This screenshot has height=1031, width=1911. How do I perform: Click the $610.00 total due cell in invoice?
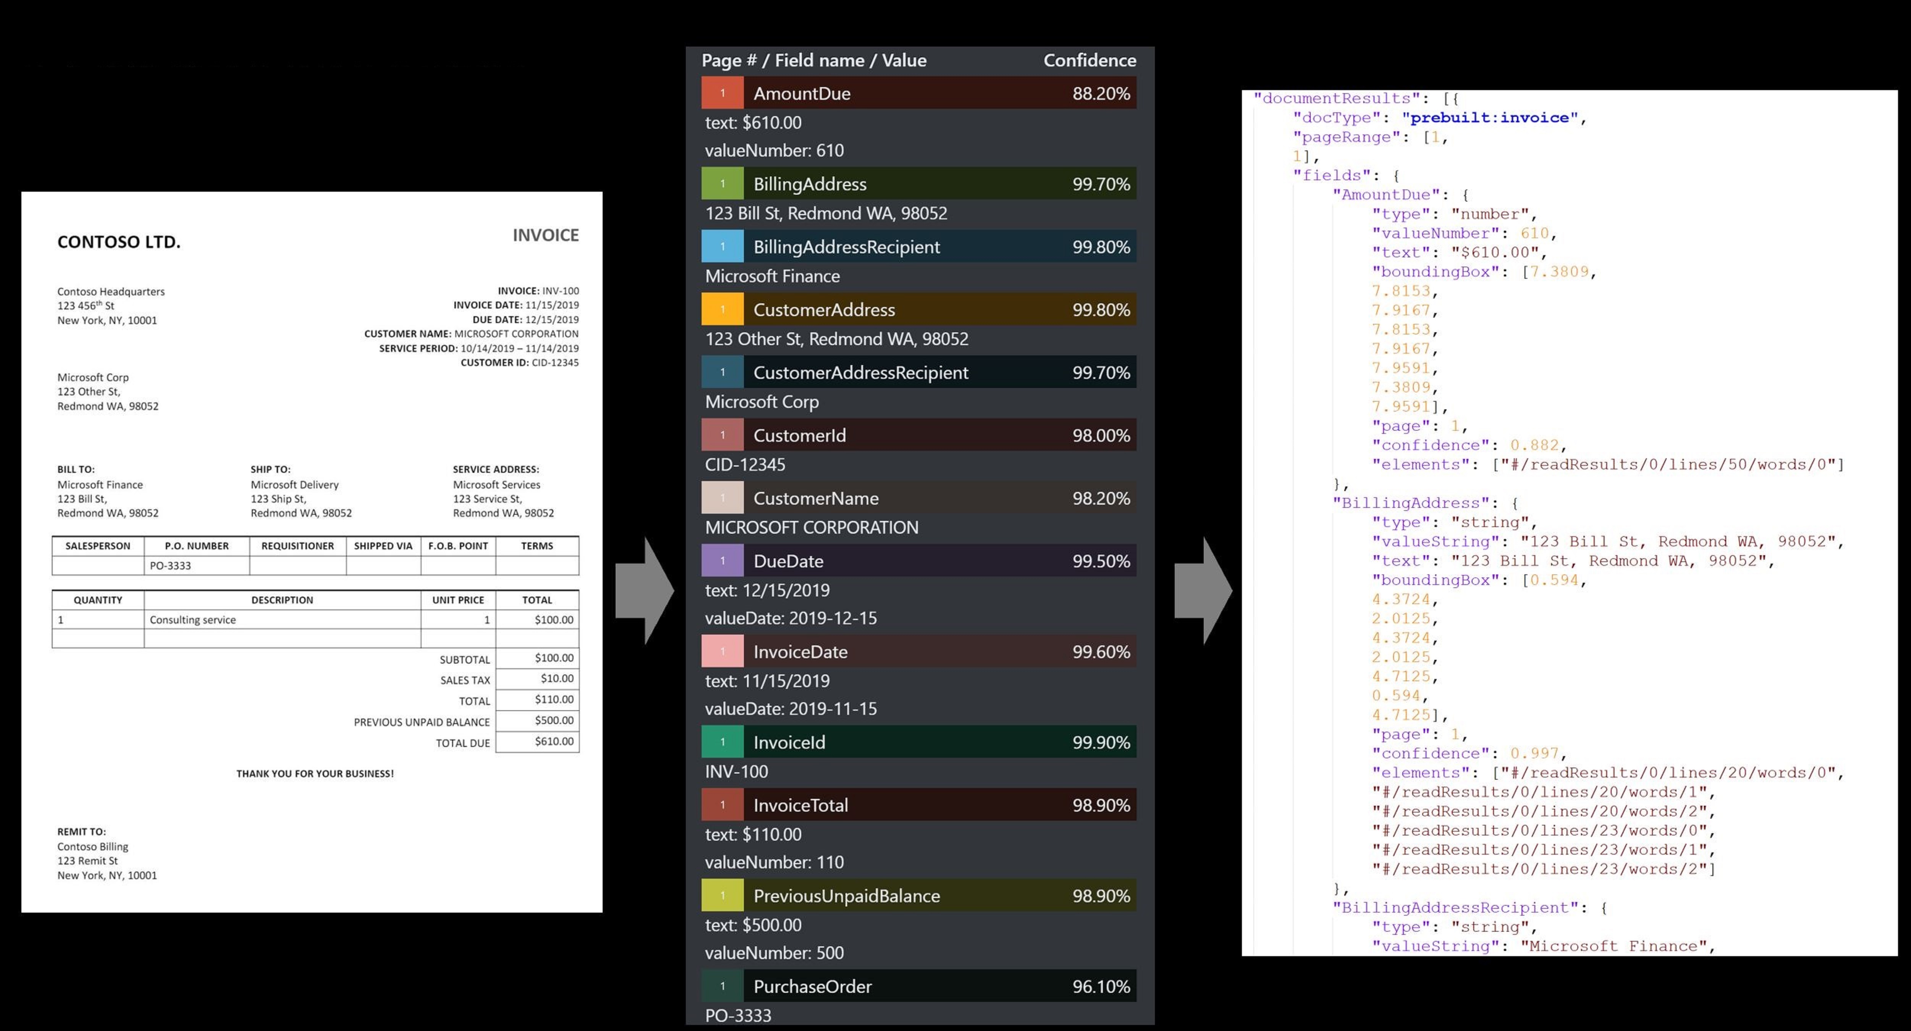(x=553, y=742)
